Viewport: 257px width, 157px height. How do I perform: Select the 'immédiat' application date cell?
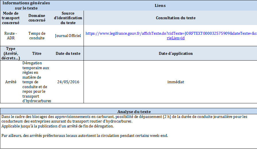(x=175, y=82)
